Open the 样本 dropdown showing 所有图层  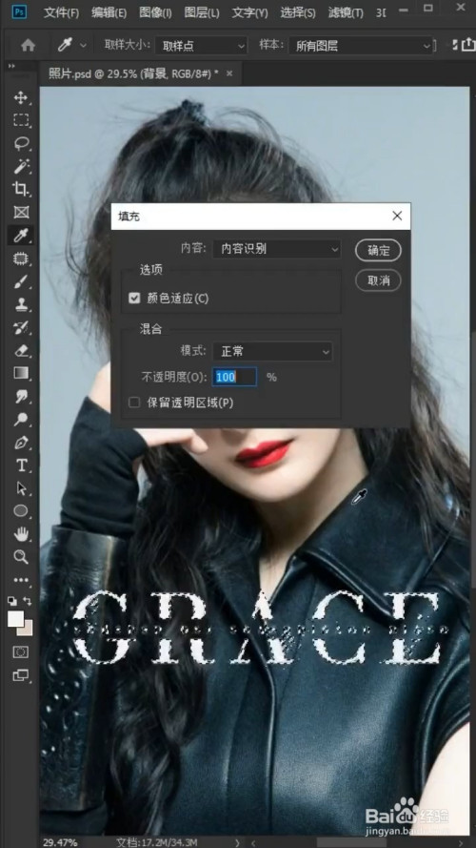point(362,46)
